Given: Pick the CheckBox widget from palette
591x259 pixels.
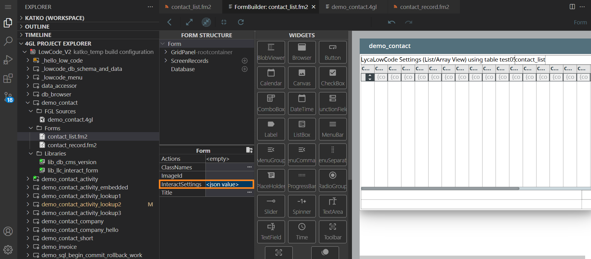Looking at the screenshot, I should [333, 78].
